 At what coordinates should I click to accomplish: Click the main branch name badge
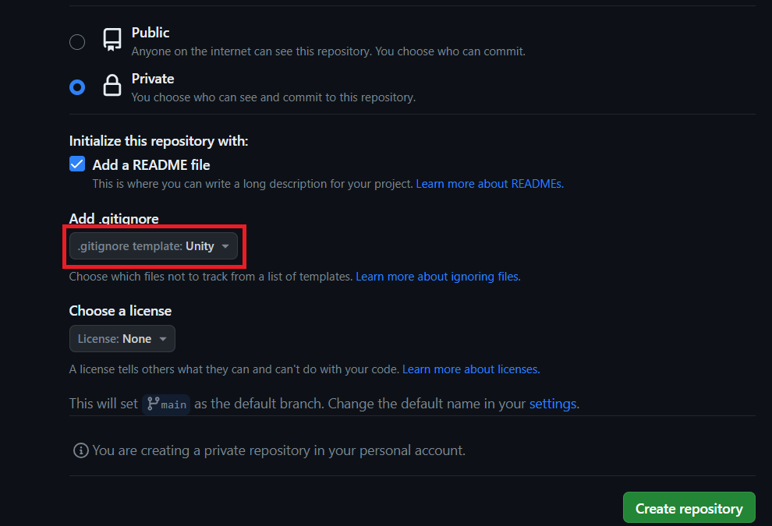tap(173, 404)
